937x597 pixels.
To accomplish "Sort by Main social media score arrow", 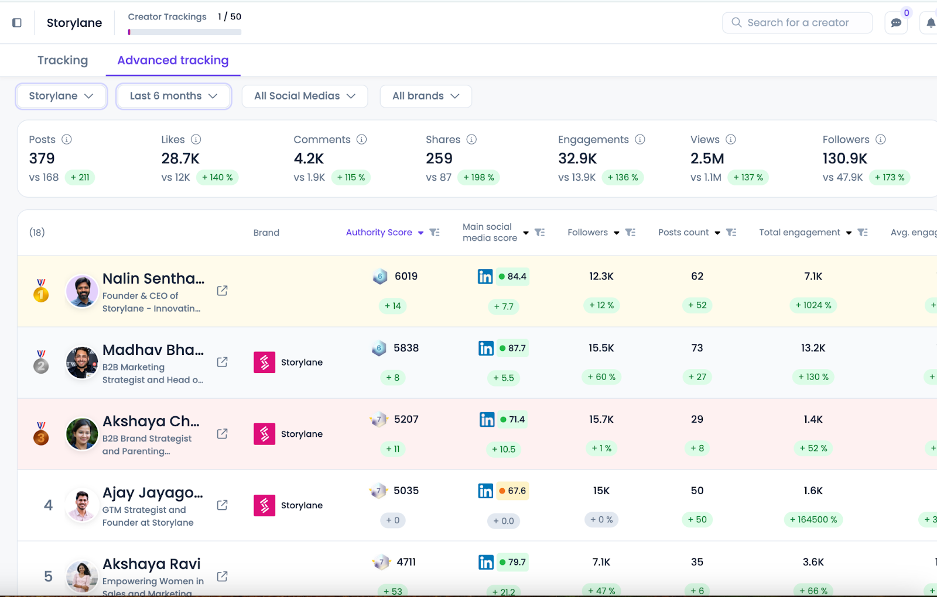I will (x=526, y=233).
